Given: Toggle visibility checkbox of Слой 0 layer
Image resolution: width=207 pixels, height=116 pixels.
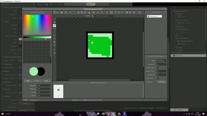Looking at the screenshot, I should 174,56.
